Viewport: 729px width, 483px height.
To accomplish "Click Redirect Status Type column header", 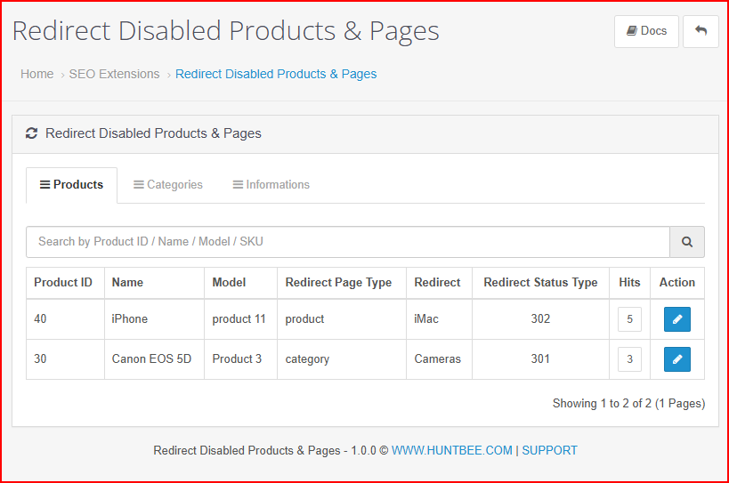I will pyautogui.click(x=540, y=282).
